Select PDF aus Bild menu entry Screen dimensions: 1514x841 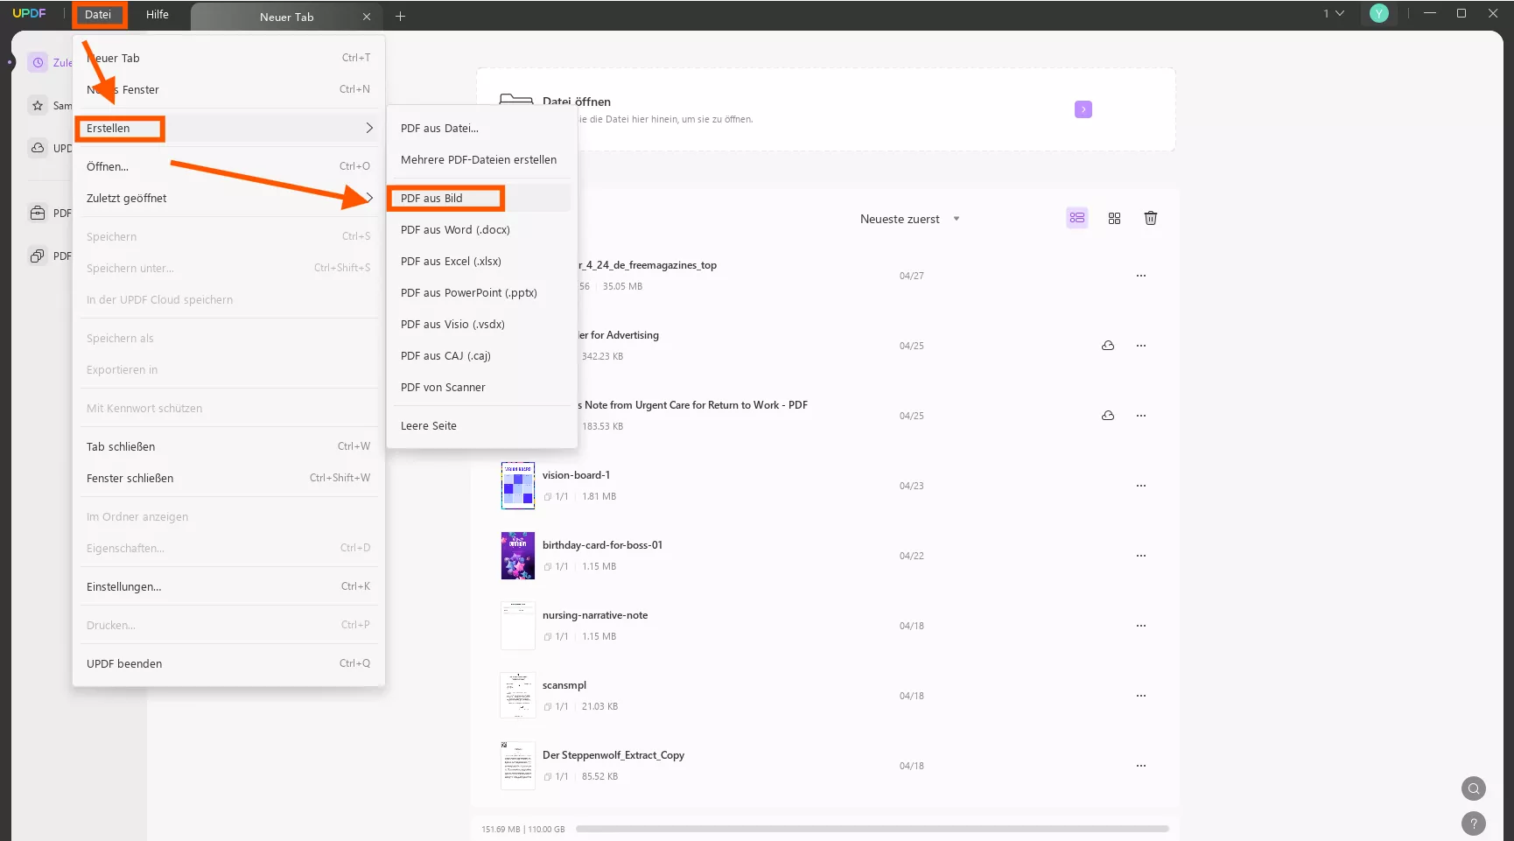click(431, 199)
